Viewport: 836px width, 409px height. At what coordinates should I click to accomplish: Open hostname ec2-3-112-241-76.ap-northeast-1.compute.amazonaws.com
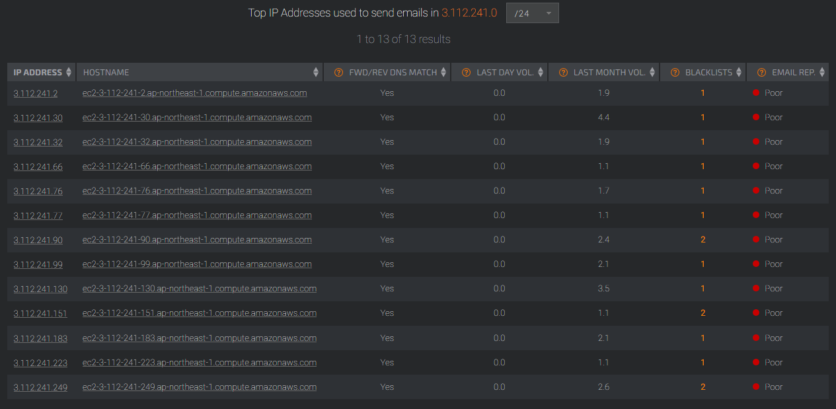[197, 191]
